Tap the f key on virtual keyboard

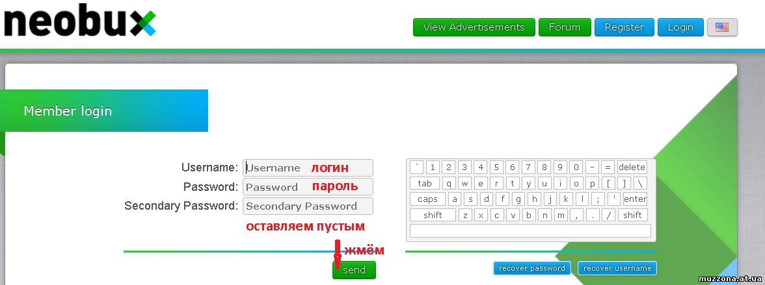pyautogui.click(x=502, y=199)
